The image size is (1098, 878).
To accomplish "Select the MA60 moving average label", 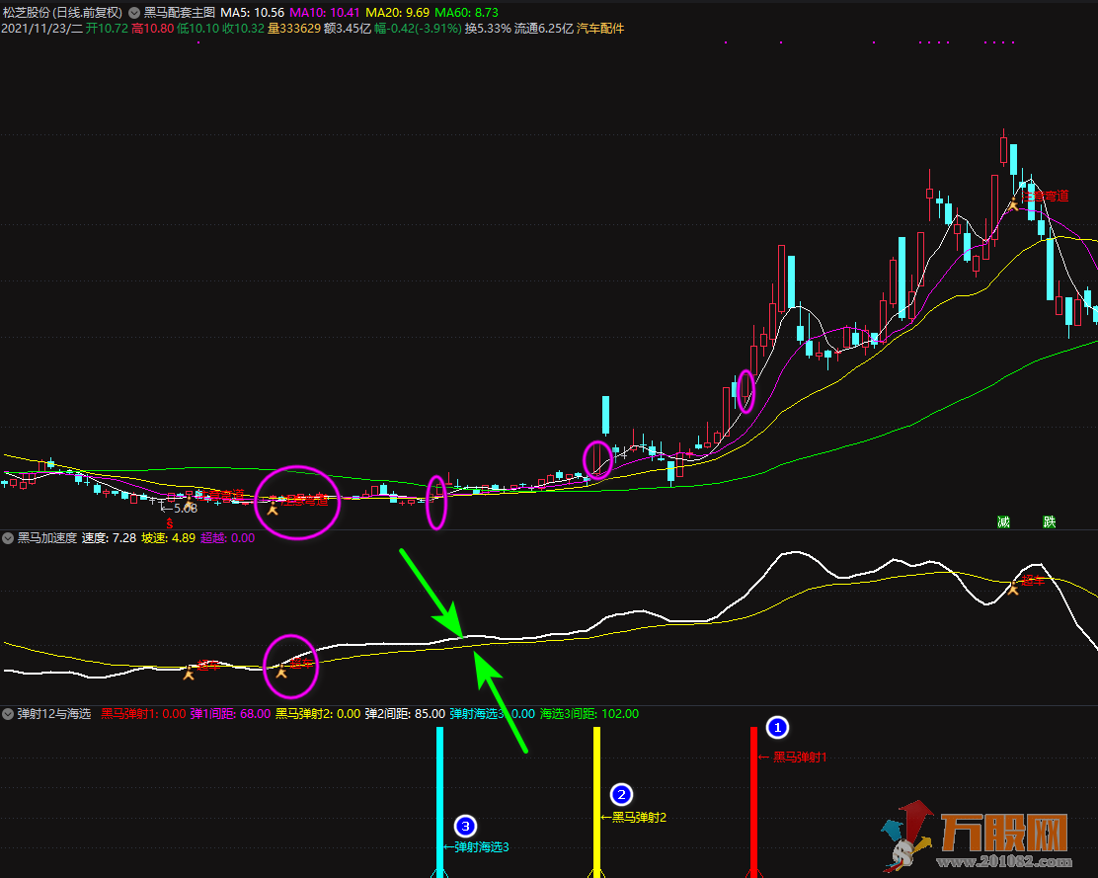I will 465,13.
